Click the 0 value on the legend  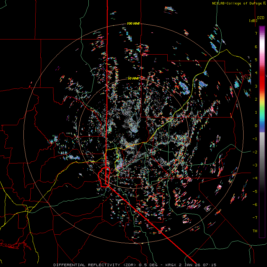256,126
